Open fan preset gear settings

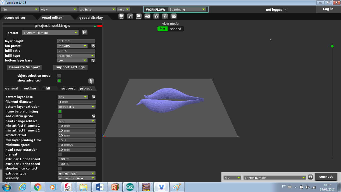point(93,46)
